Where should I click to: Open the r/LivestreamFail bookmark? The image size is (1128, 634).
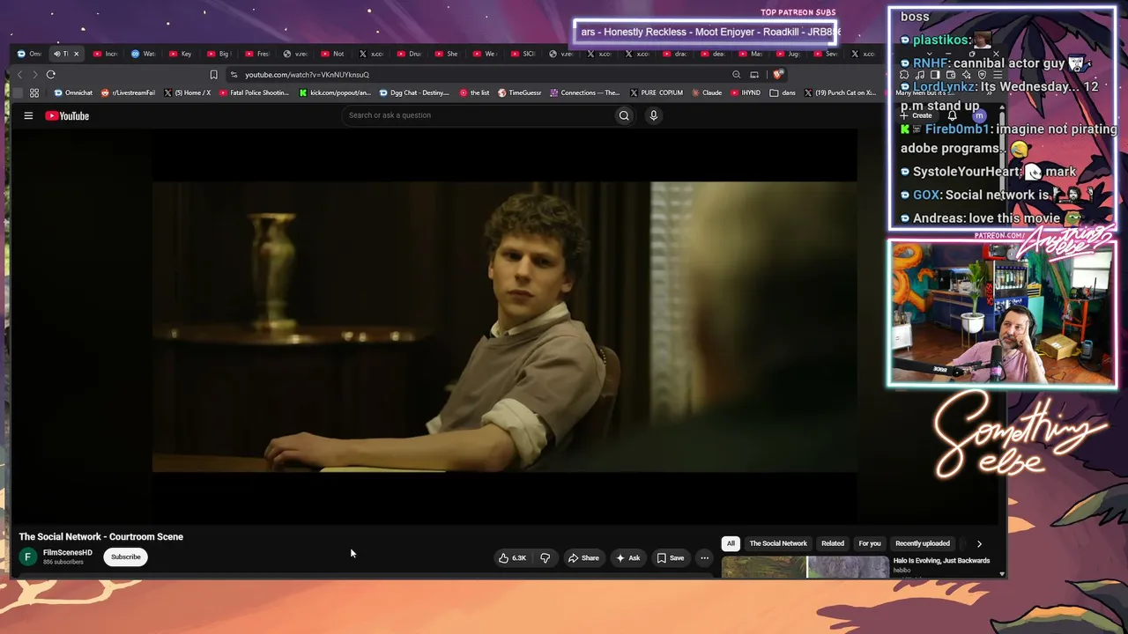tap(129, 92)
